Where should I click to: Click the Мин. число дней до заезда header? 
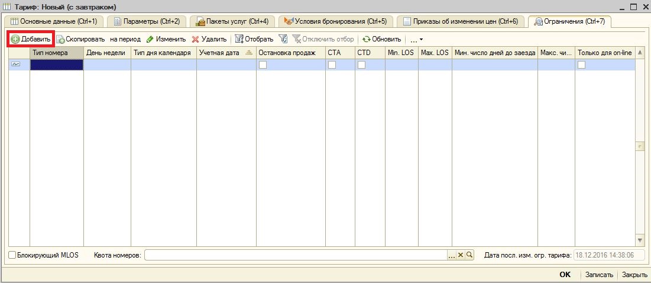(x=495, y=53)
